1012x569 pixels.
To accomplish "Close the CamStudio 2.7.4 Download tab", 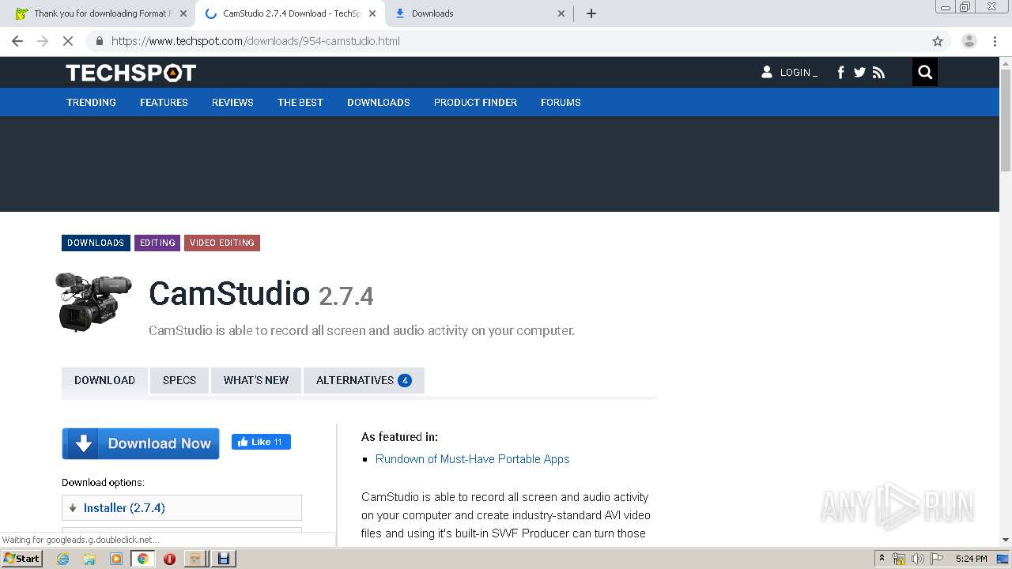I will 372,13.
